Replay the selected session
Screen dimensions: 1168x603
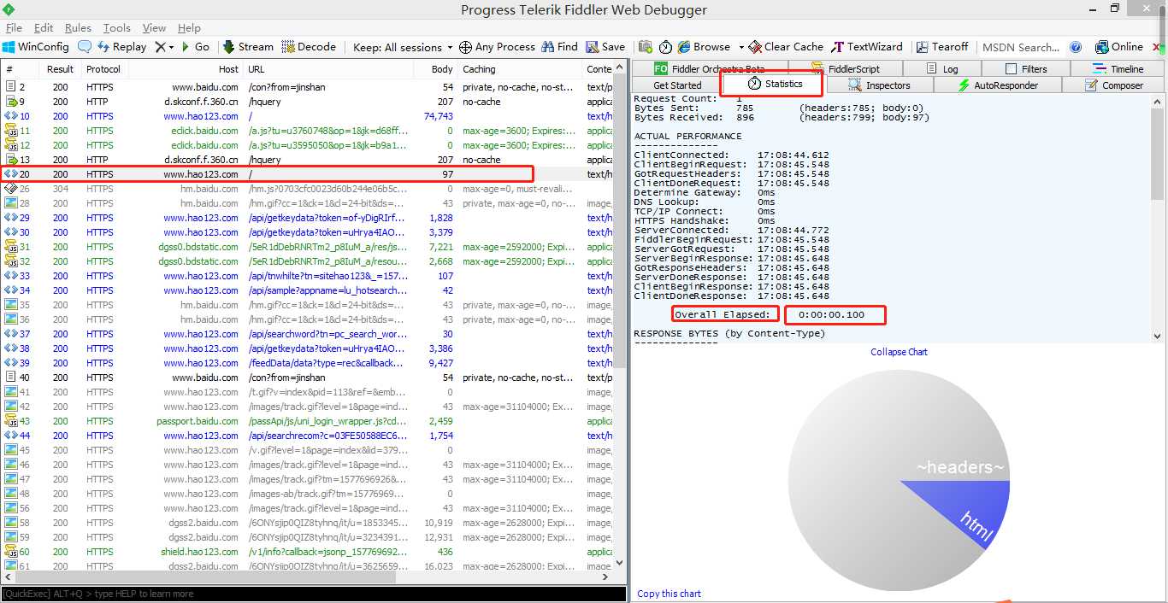121,47
